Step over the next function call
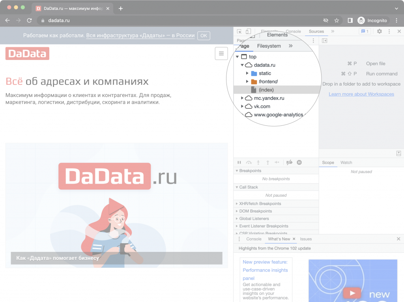The image size is (404, 302). point(249,162)
